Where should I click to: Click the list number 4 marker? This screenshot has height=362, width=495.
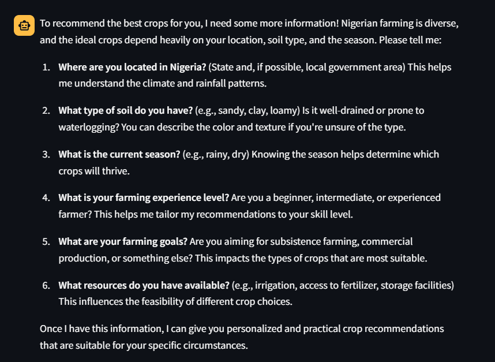tap(46, 197)
